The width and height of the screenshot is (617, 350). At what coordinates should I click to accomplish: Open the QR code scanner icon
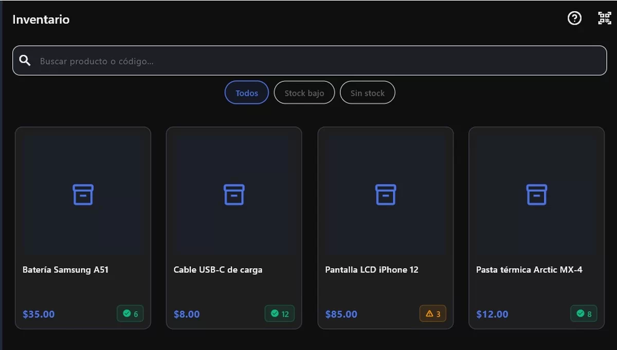click(605, 19)
